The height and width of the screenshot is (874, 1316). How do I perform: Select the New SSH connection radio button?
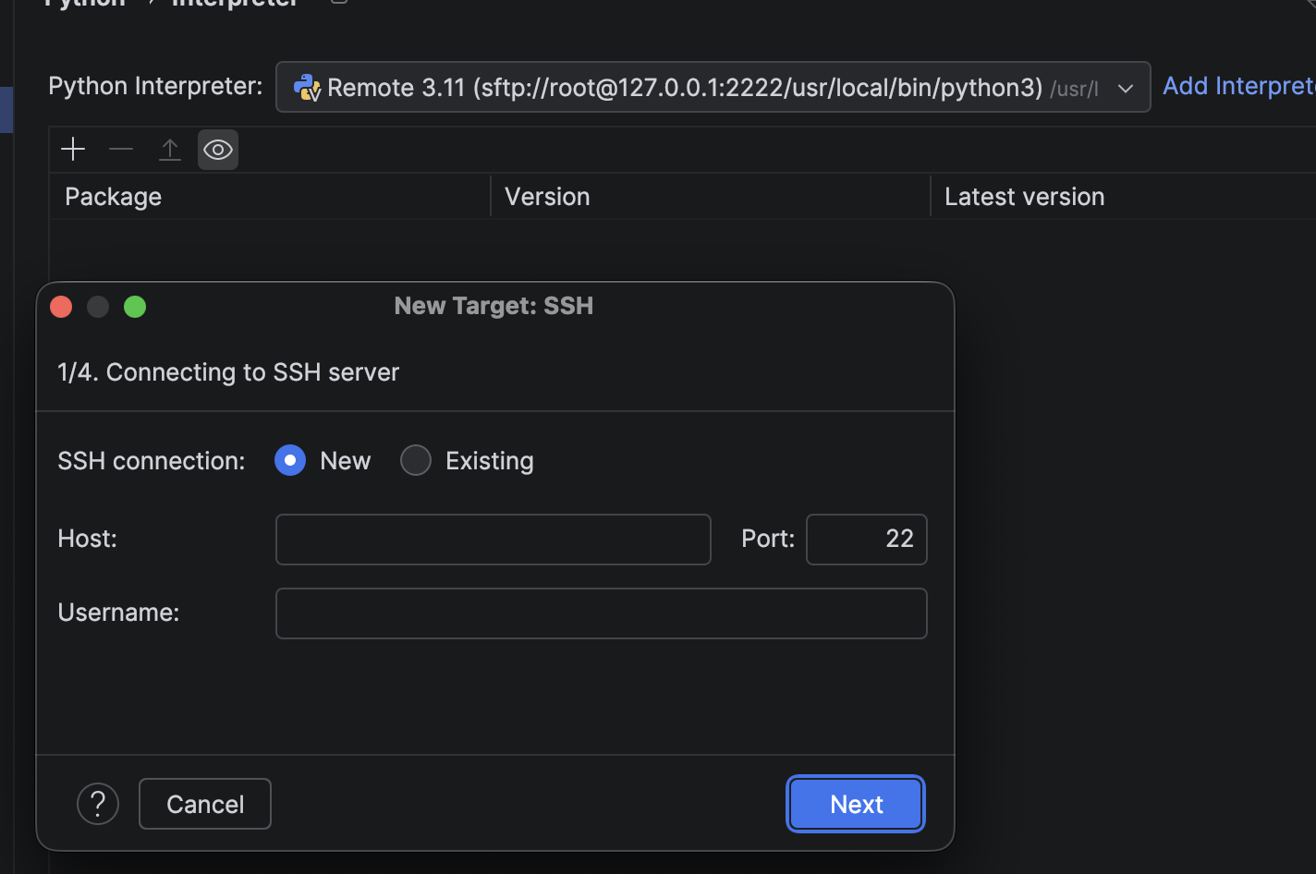coord(289,460)
